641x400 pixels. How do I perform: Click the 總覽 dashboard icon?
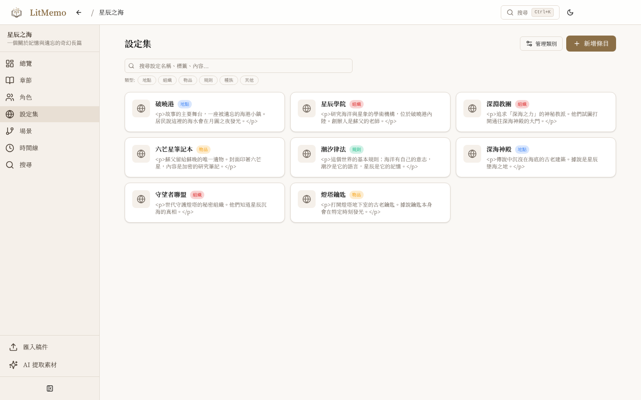click(10, 64)
